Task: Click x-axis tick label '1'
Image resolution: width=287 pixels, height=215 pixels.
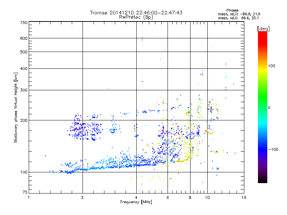Action: coord(29,197)
